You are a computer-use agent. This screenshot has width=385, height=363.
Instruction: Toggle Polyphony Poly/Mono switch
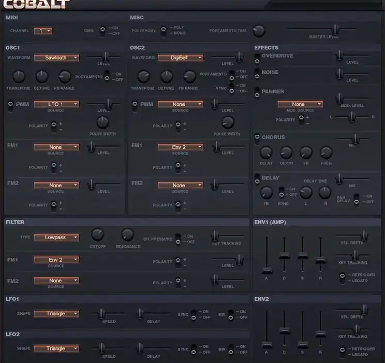(x=164, y=32)
